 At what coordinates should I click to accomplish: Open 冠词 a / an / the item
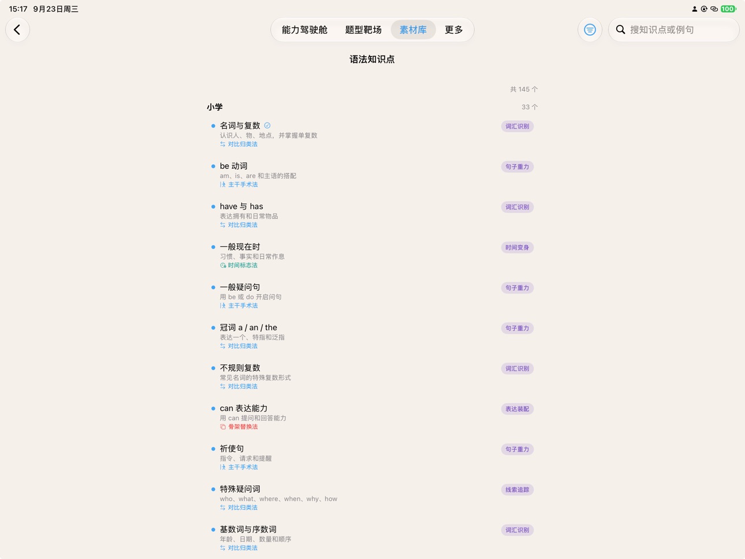point(372,336)
